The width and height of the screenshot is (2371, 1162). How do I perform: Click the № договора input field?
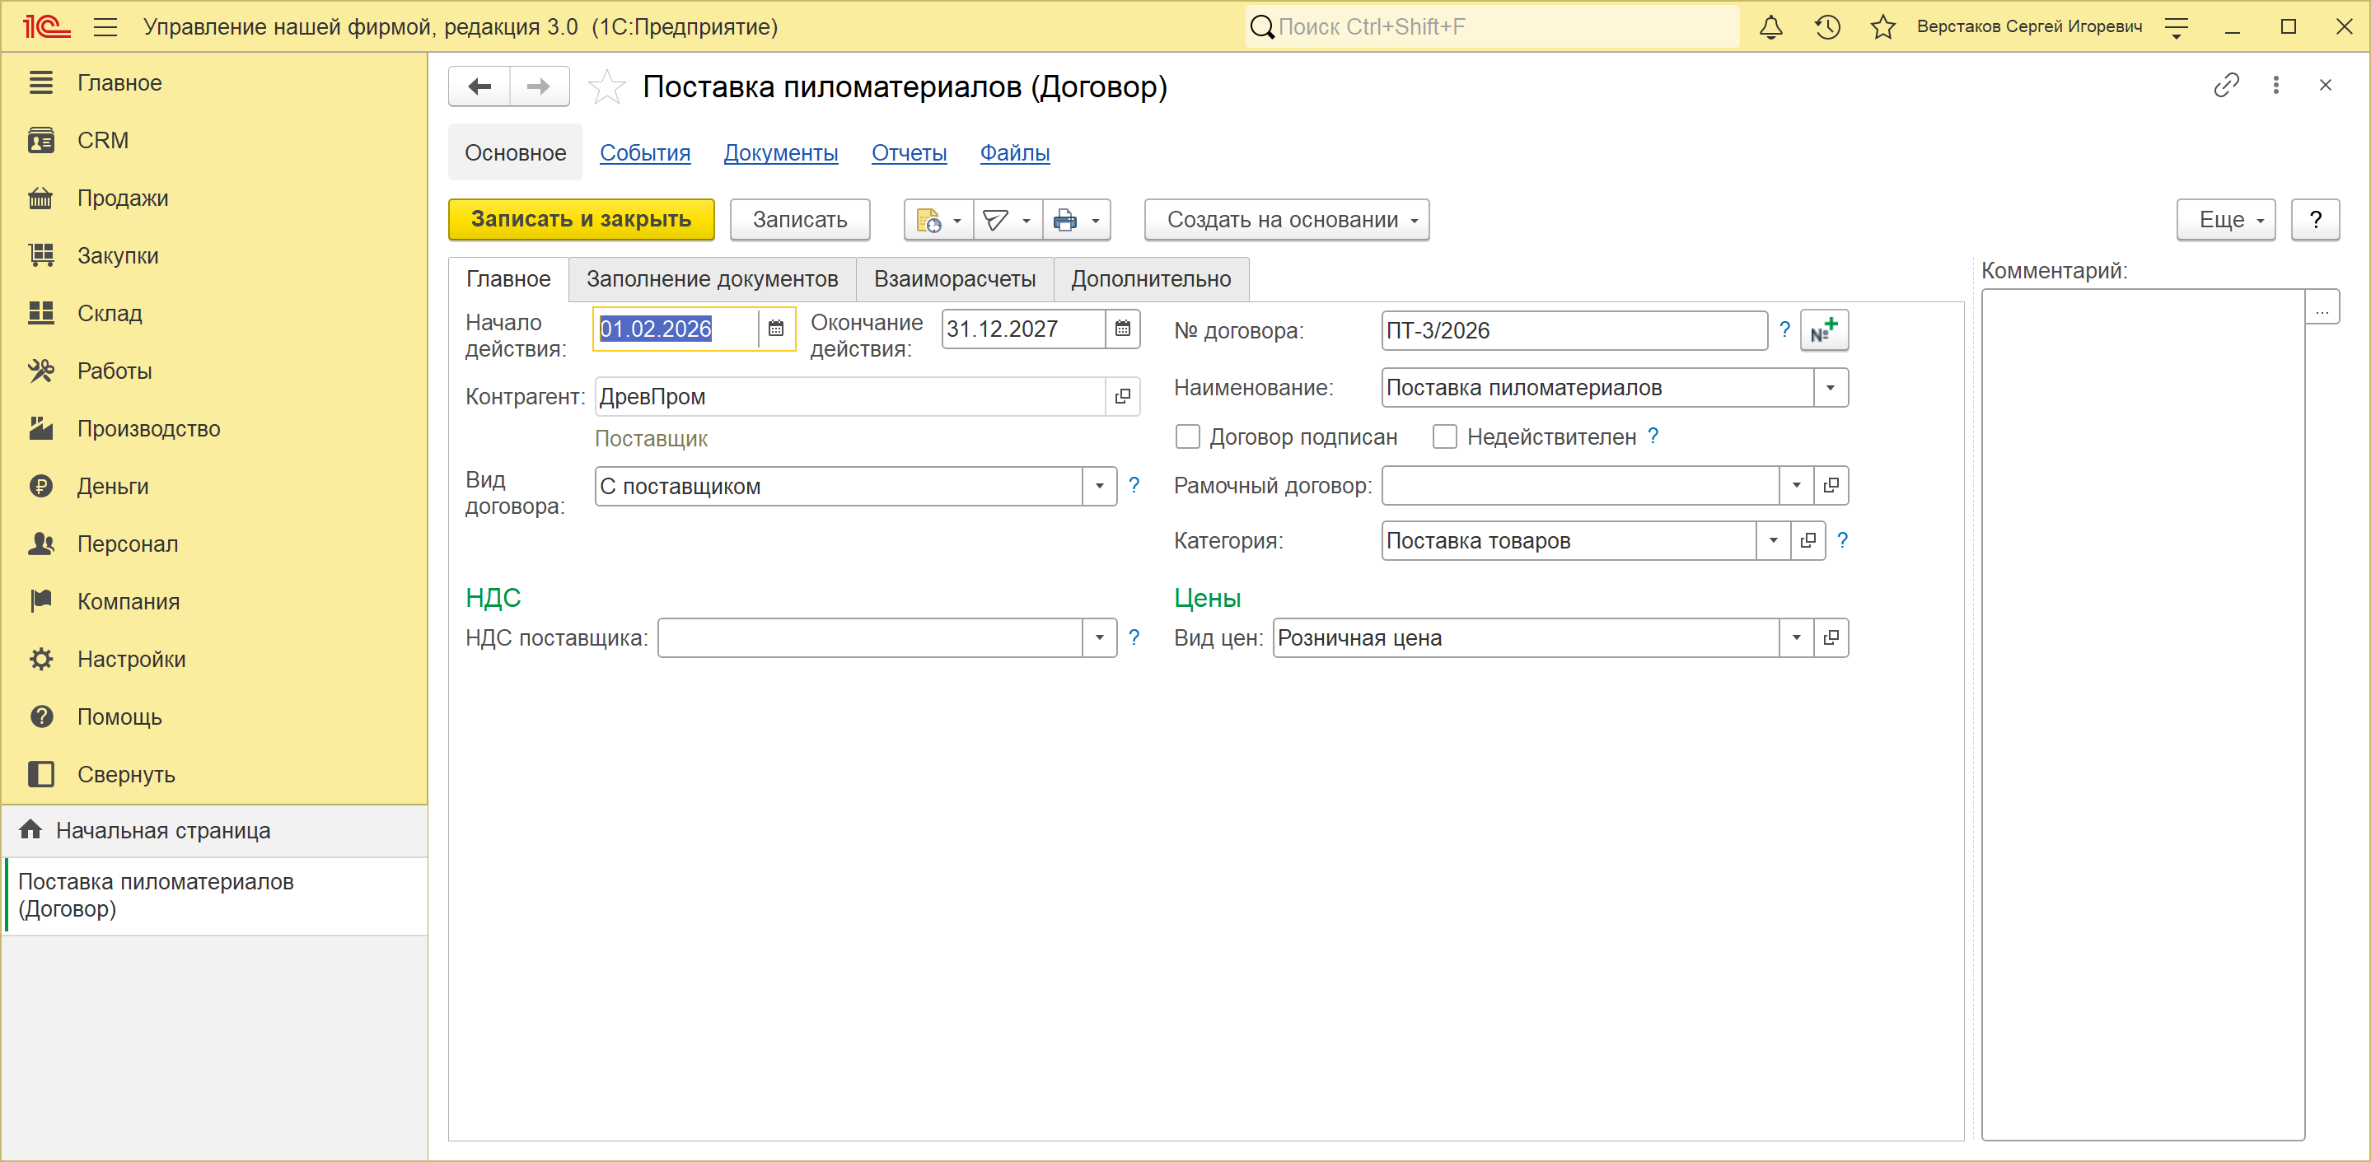coord(1574,330)
